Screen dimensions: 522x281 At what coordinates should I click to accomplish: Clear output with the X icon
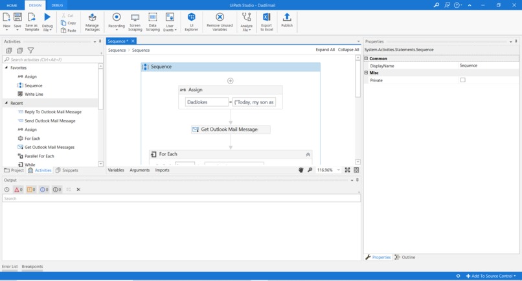tap(78, 190)
